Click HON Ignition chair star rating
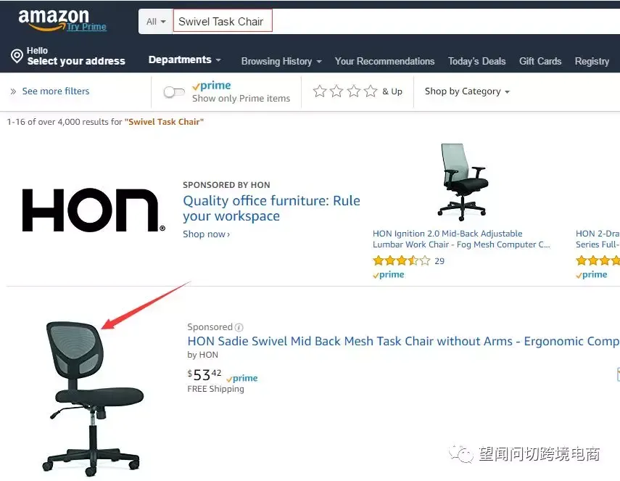620x481 pixels. point(401,260)
